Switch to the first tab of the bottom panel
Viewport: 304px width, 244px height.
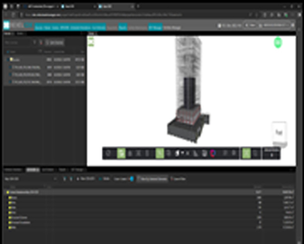(12, 169)
